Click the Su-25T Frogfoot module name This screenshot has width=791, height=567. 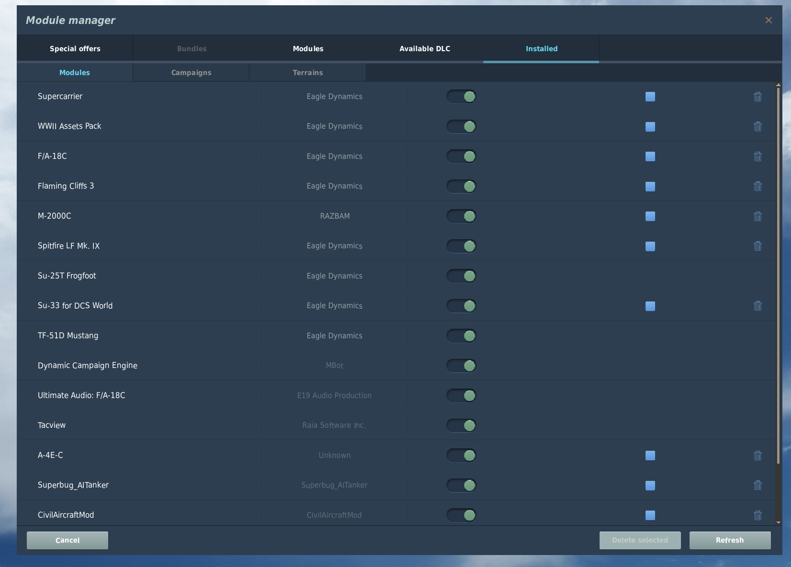tap(67, 276)
